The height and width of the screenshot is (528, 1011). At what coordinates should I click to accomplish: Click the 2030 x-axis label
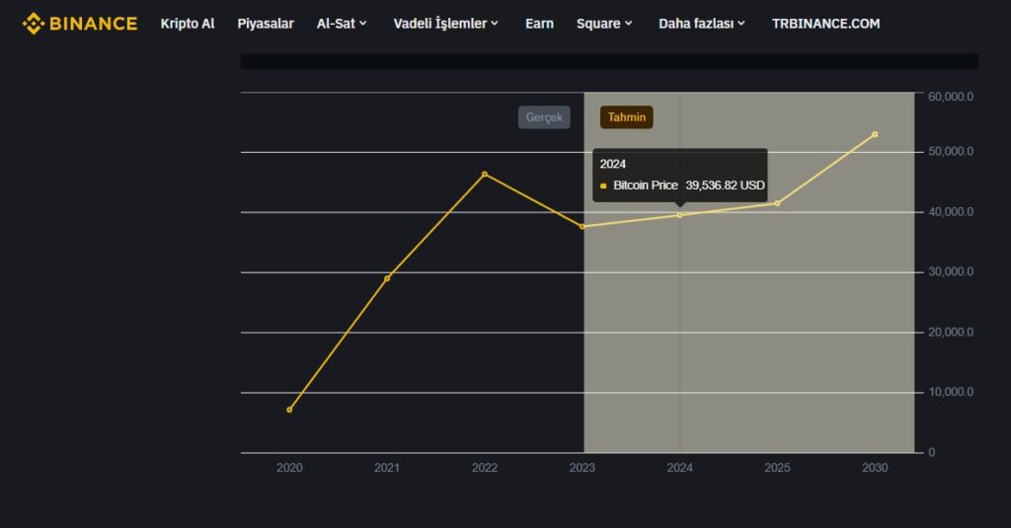[875, 468]
